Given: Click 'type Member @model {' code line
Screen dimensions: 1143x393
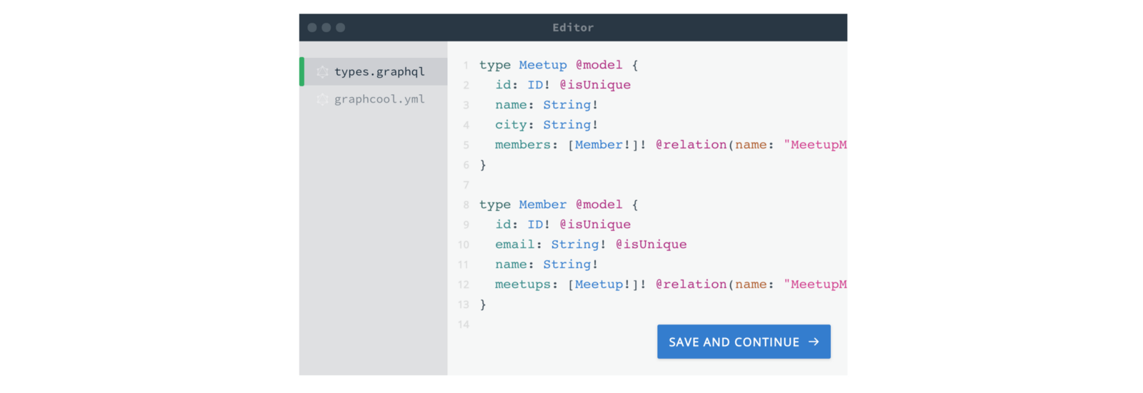Looking at the screenshot, I should click(x=559, y=205).
